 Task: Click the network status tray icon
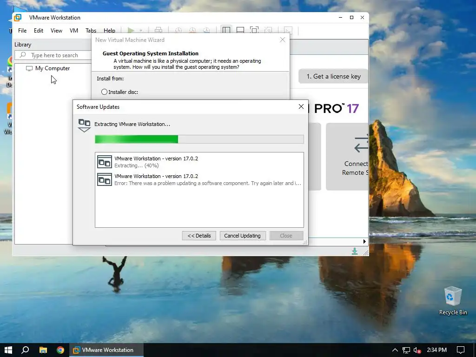point(406,350)
